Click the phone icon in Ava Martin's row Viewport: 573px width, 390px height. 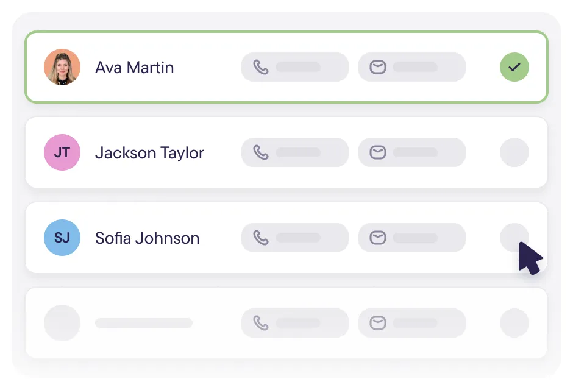tap(261, 67)
